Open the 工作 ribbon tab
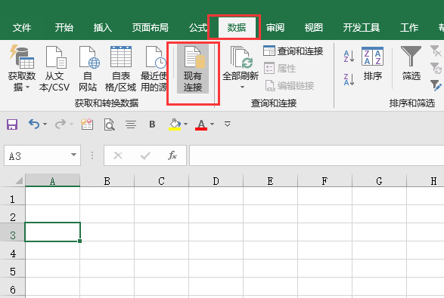 point(409,28)
